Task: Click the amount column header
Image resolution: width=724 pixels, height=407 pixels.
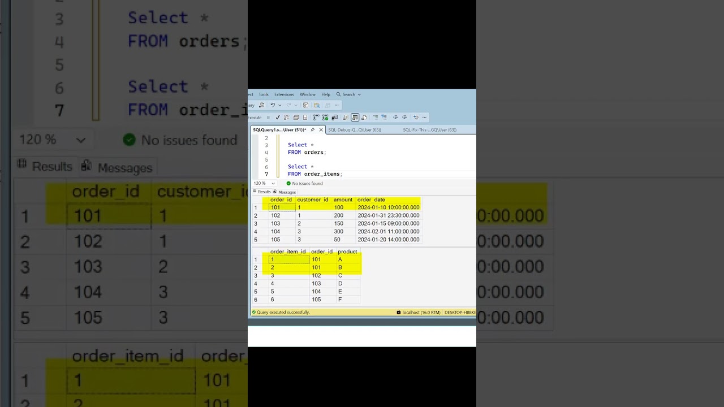Action: (x=343, y=200)
